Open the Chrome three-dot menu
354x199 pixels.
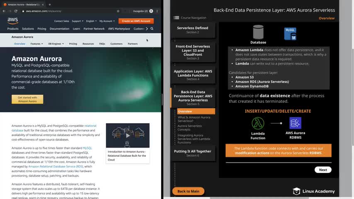click(x=157, y=11)
